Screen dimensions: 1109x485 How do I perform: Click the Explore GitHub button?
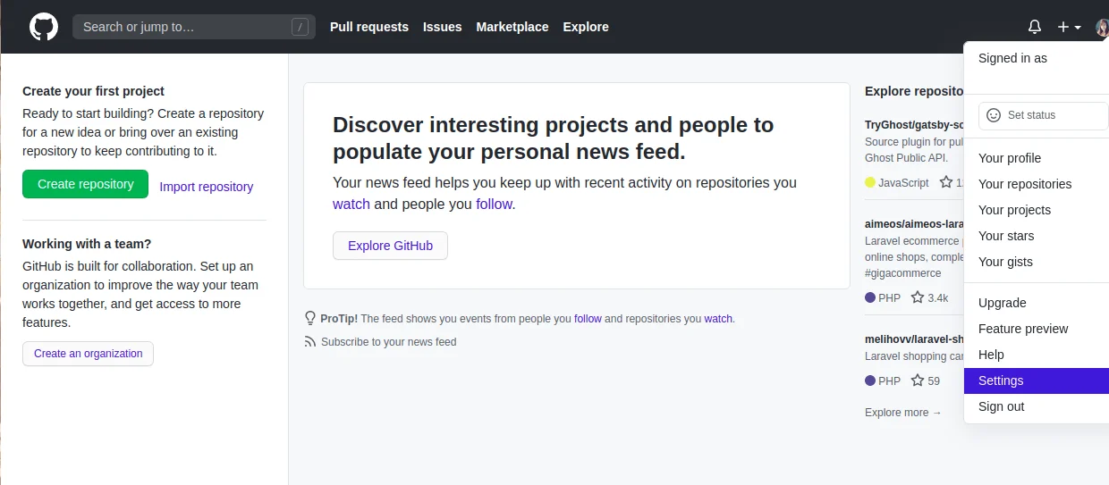point(390,246)
